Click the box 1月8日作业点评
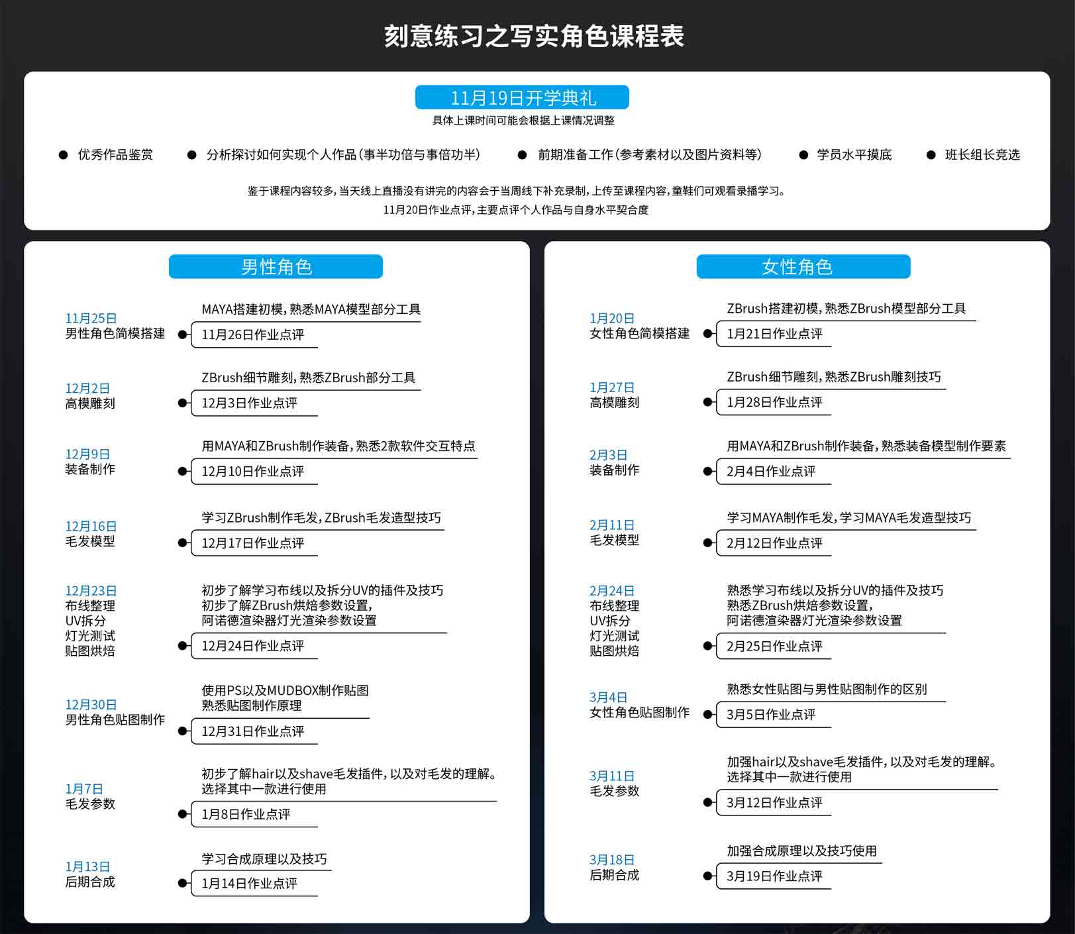Screen dimensions: 1075x934 click(x=254, y=814)
